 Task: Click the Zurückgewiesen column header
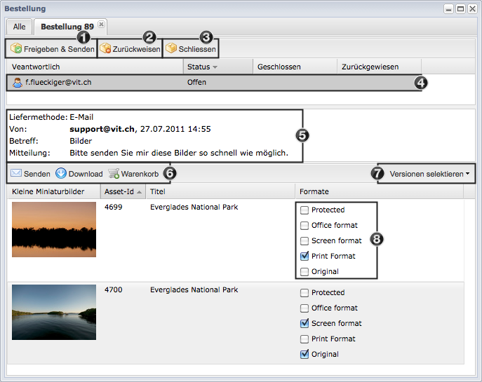(379, 67)
